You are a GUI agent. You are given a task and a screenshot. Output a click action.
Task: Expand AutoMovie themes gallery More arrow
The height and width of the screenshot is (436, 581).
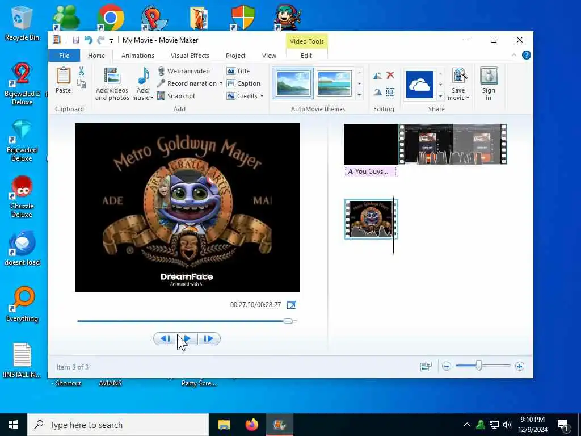pyautogui.click(x=359, y=95)
